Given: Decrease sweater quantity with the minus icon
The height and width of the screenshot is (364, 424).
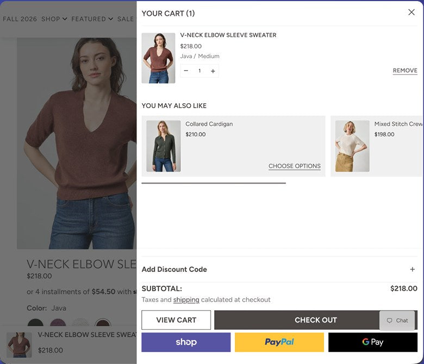Looking at the screenshot, I should (x=186, y=71).
